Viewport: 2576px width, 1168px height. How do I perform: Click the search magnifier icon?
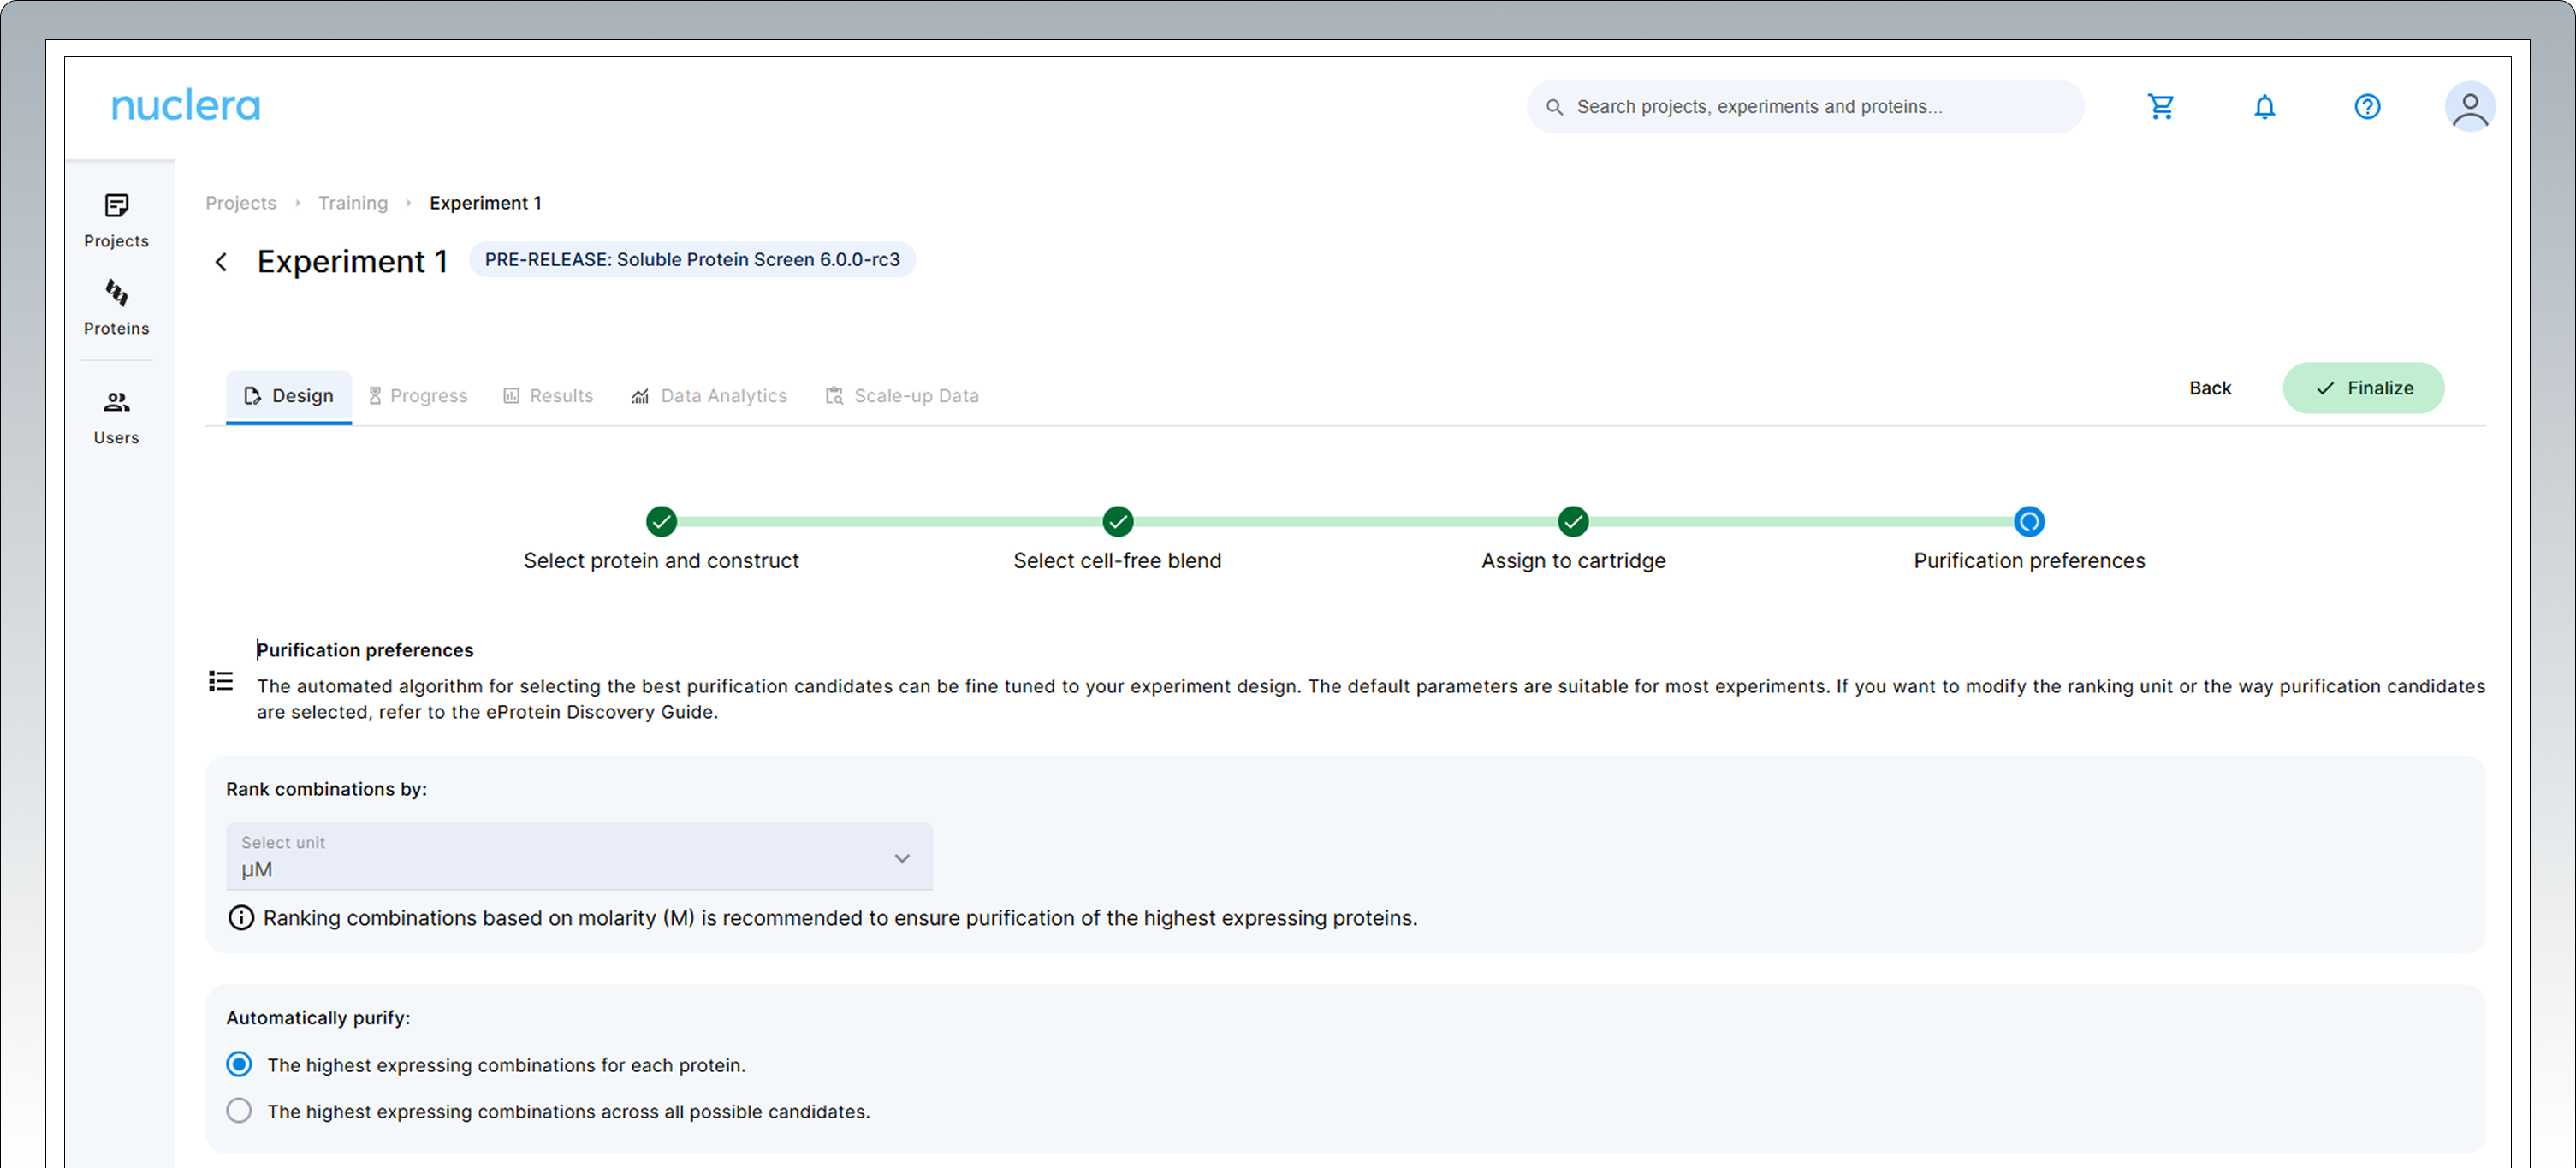click(x=1554, y=107)
